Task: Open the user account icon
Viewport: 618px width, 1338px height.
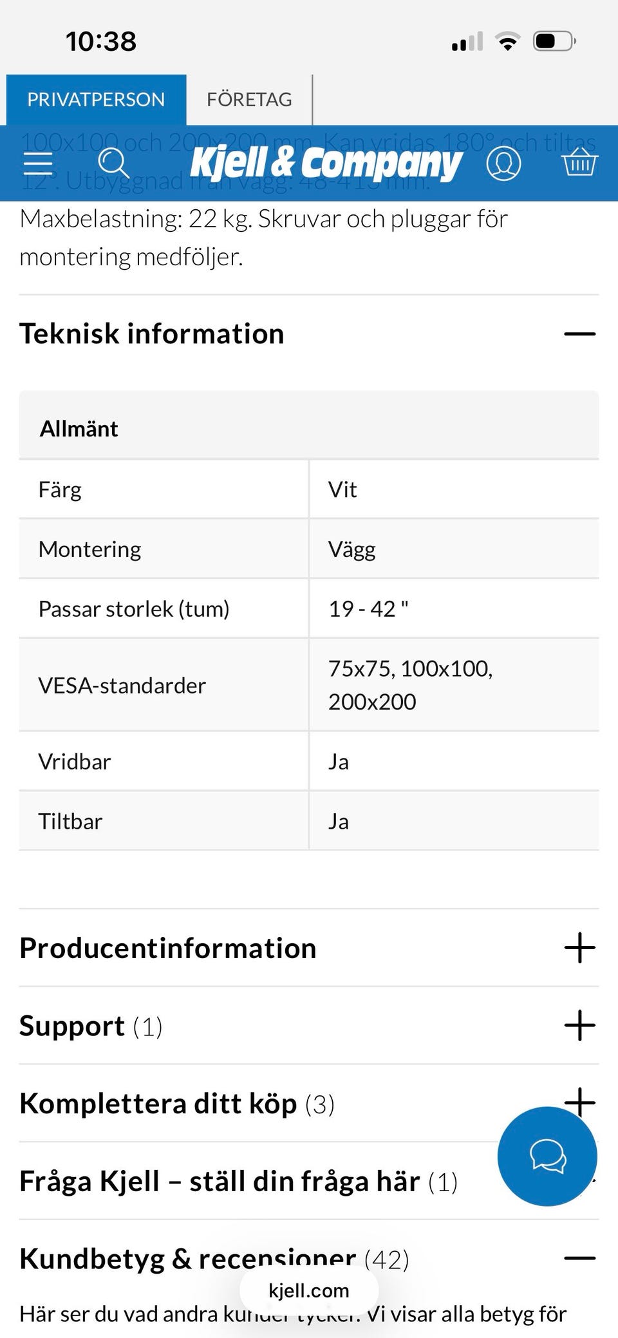Action: point(503,164)
